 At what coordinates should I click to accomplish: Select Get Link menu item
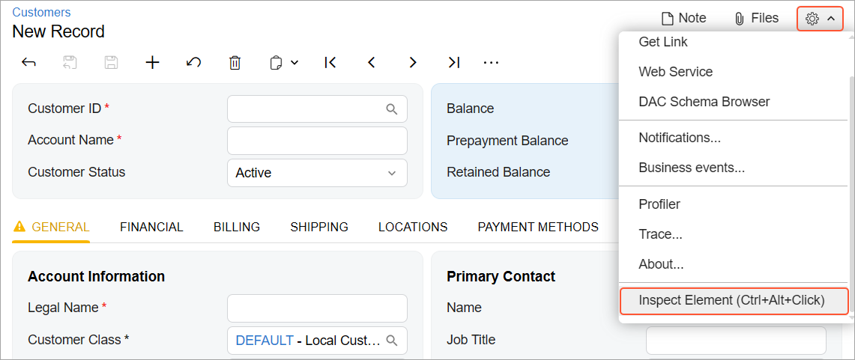(734, 42)
